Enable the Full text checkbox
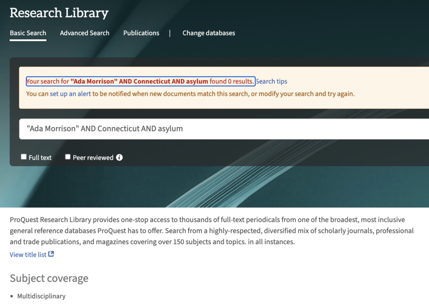429x306 pixels. 23,157
